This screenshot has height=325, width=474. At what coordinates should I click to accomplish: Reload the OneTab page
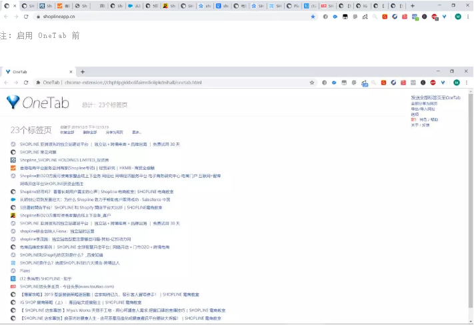[x=26, y=83]
